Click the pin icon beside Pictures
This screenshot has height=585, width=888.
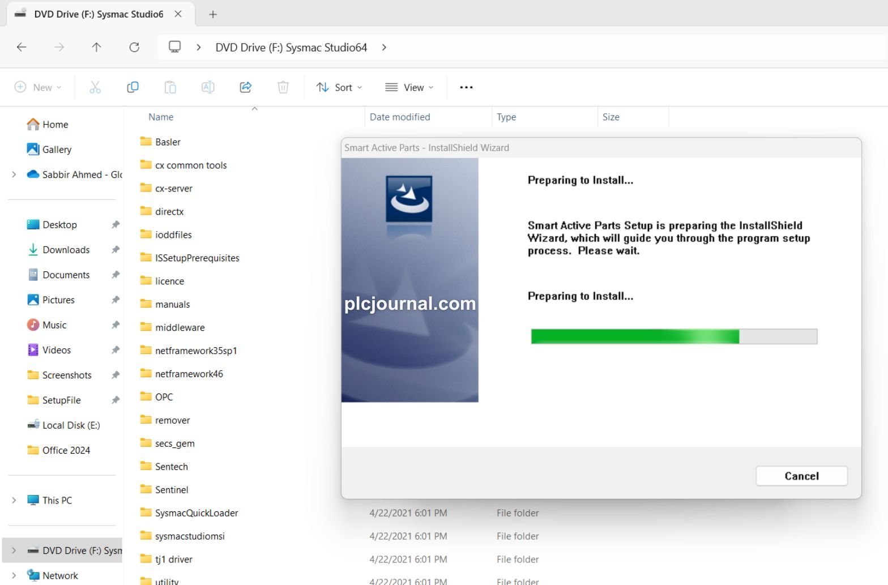116,300
